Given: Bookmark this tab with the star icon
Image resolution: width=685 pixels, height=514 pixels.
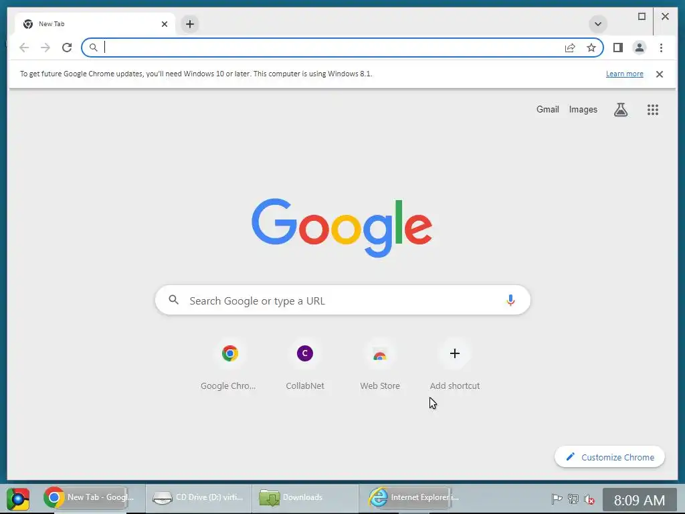Looking at the screenshot, I should 591,48.
